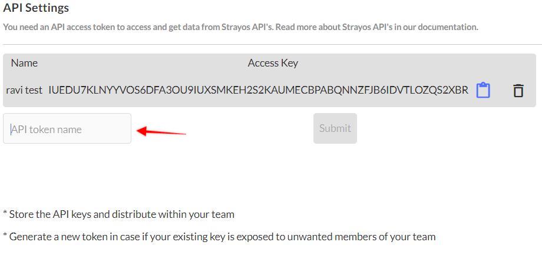
Task: Click the API Settings heading
Action: coord(36,8)
